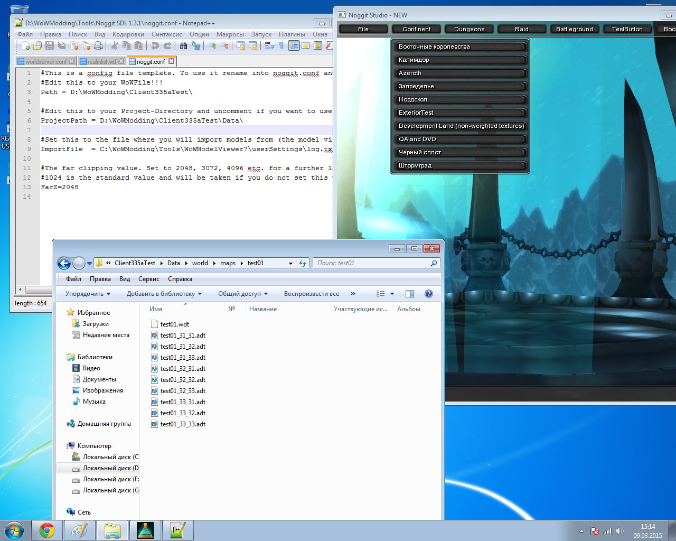Switch to the realmlist.wtf tab
Image resolution: width=676 pixels, height=541 pixels.
coord(101,62)
